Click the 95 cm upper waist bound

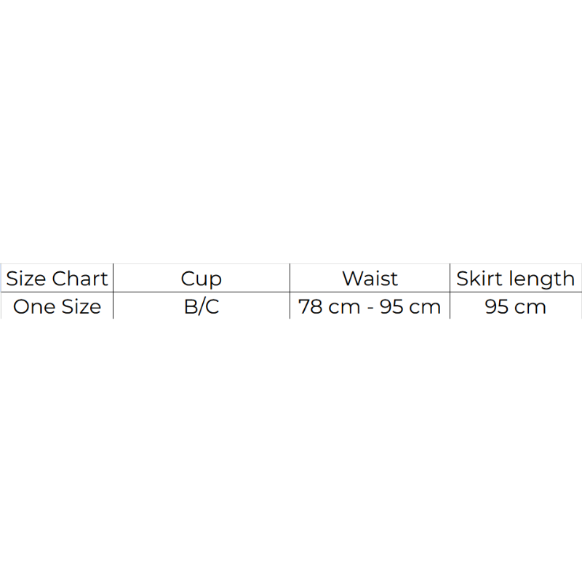[x=410, y=306]
